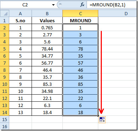The height and width of the screenshot is (131, 138).
Task: Select the cell with 6.3
Action: tap(47, 105)
